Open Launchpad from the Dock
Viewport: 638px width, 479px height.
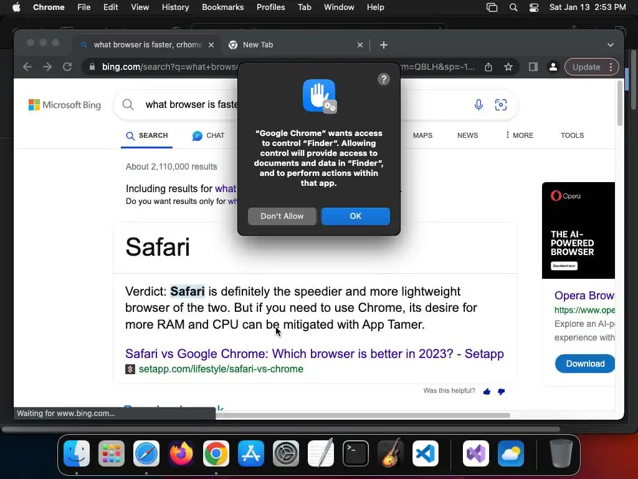pyautogui.click(x=112, y=453)
